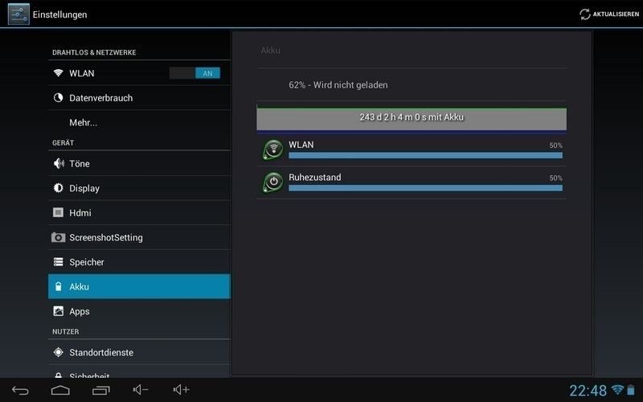Tap the Android back button
The height and width of the screenshot is (402, 643).
[x=20, y=390]
